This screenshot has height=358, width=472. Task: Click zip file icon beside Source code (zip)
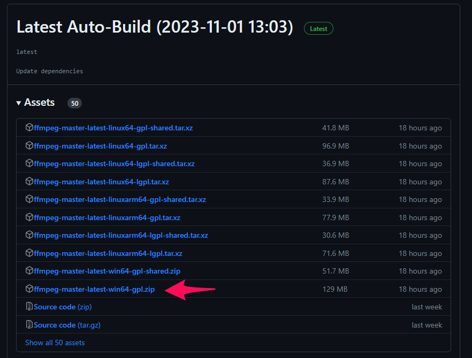coord(29,306)
